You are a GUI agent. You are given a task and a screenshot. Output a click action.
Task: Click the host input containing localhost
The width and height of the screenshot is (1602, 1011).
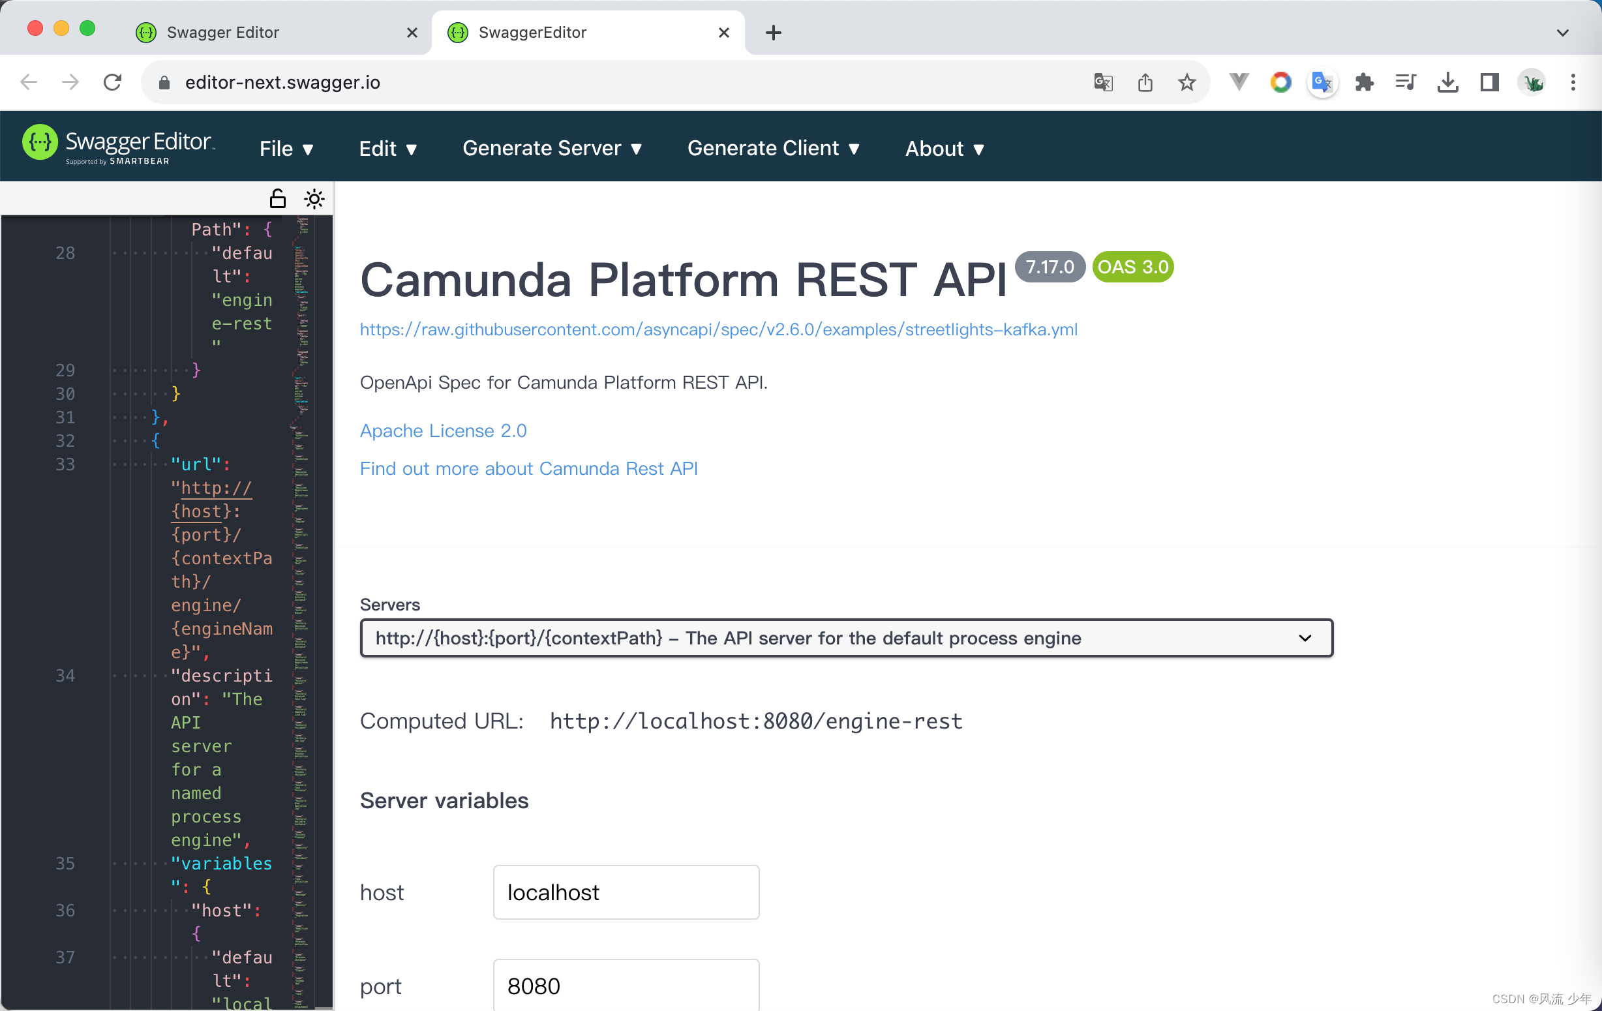click(x=626, y=892)
